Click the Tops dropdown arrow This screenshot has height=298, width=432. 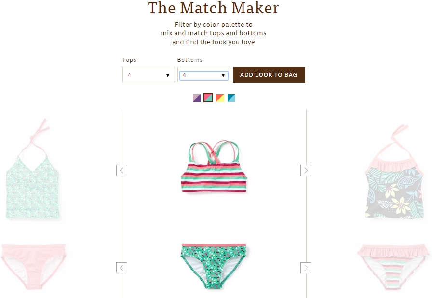pyautogui.click(x=167, y=75)
